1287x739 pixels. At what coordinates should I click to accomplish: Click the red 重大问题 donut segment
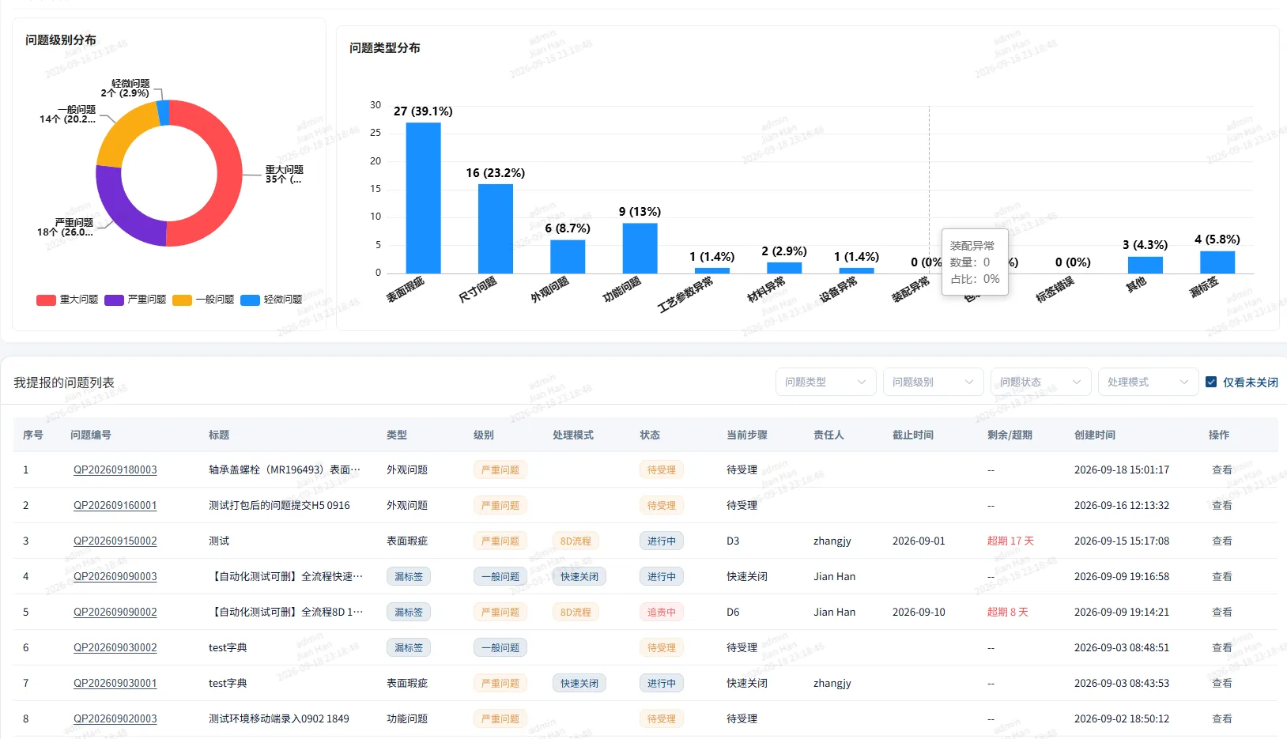(x=229, y=174)
